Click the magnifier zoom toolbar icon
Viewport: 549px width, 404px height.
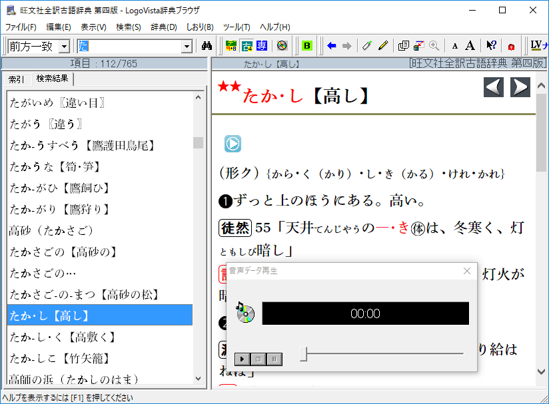pos(434,45)
